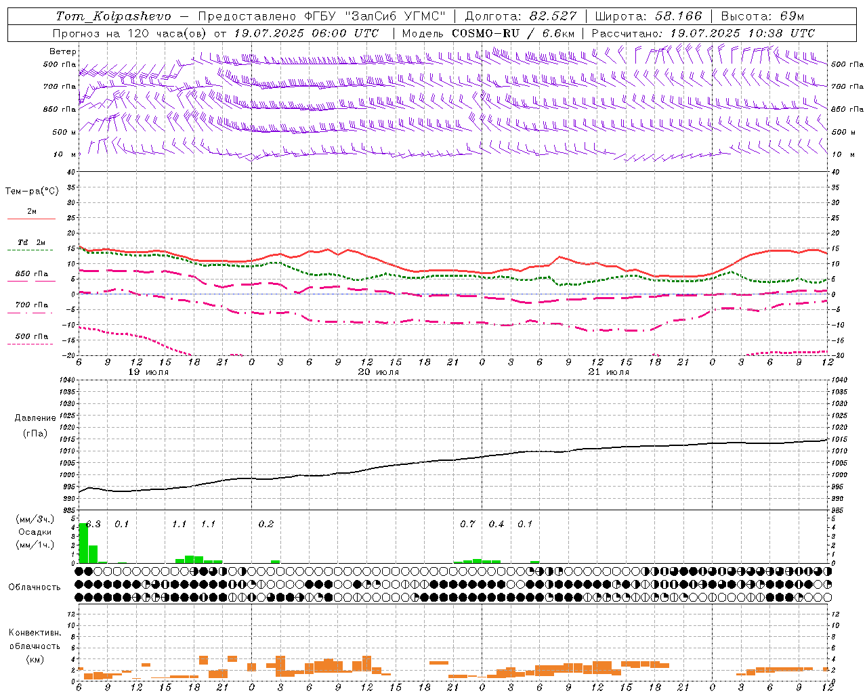Image resolution: width=867 pixels, height=693 pixels.
Task: Click the precipitation value 0.7
Action: [467, 524]
